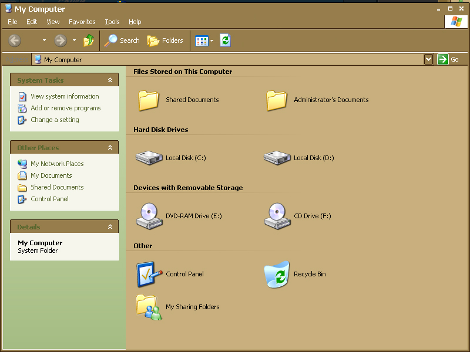Toggle the Search pane
This screenshot has height=352, width=470.
(x=122, y=40)
